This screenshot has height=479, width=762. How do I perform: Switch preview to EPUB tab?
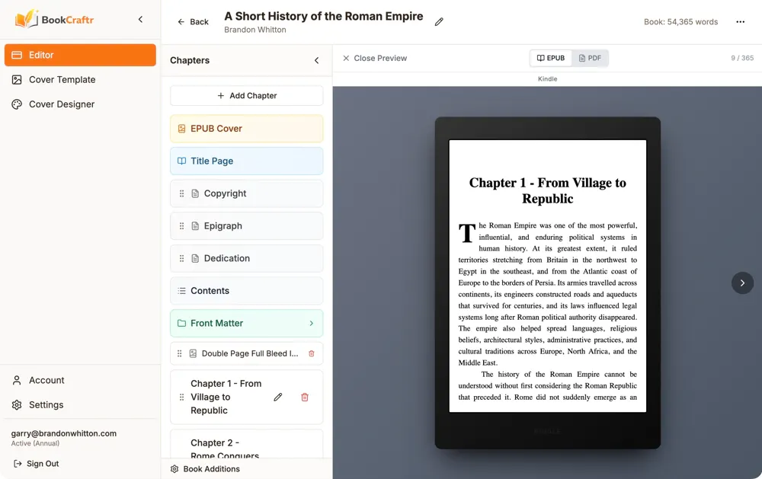[x=551, y=58]
